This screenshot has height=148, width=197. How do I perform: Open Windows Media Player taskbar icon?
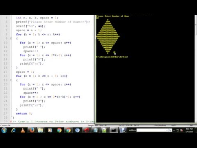pyautogui.click(x=50, y=130)
